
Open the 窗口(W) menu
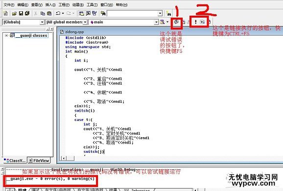click(x=107, y=5)
